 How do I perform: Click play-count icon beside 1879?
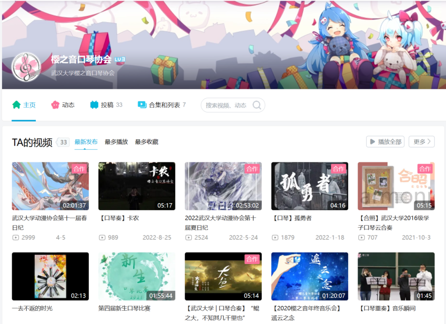[x=275, y=238]
